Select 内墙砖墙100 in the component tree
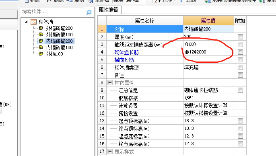This screenshot has height=156, width=276. 59,47
